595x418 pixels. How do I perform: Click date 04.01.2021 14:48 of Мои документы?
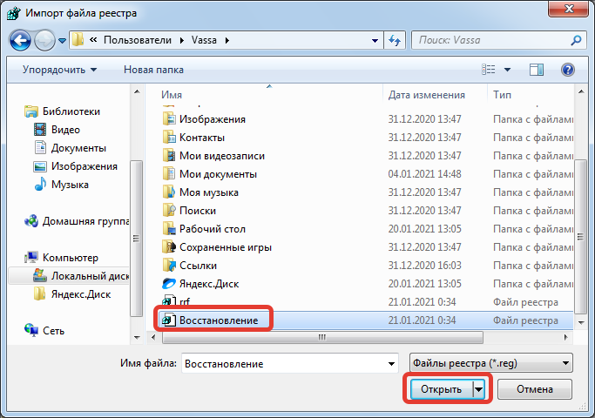point(424,174)
